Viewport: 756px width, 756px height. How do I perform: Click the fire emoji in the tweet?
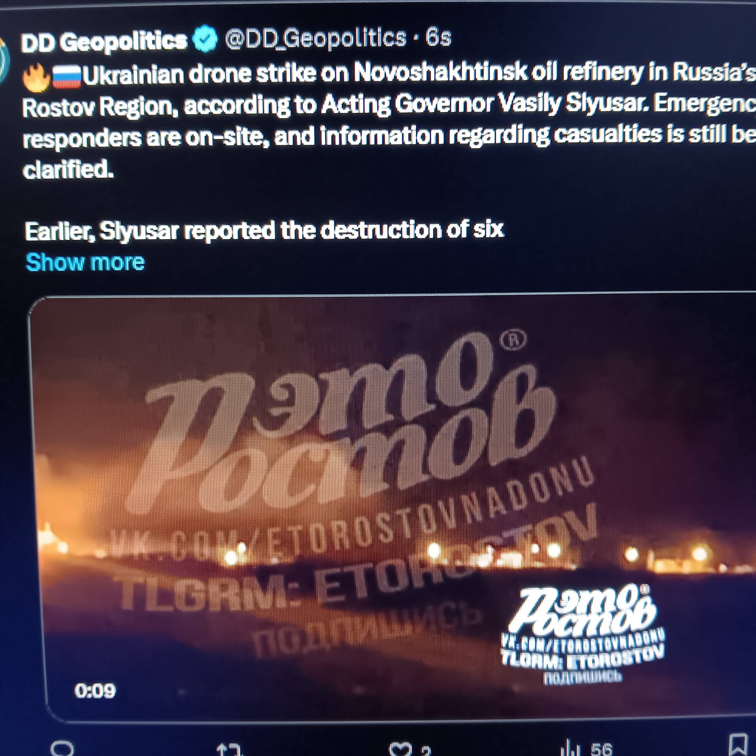37,78
